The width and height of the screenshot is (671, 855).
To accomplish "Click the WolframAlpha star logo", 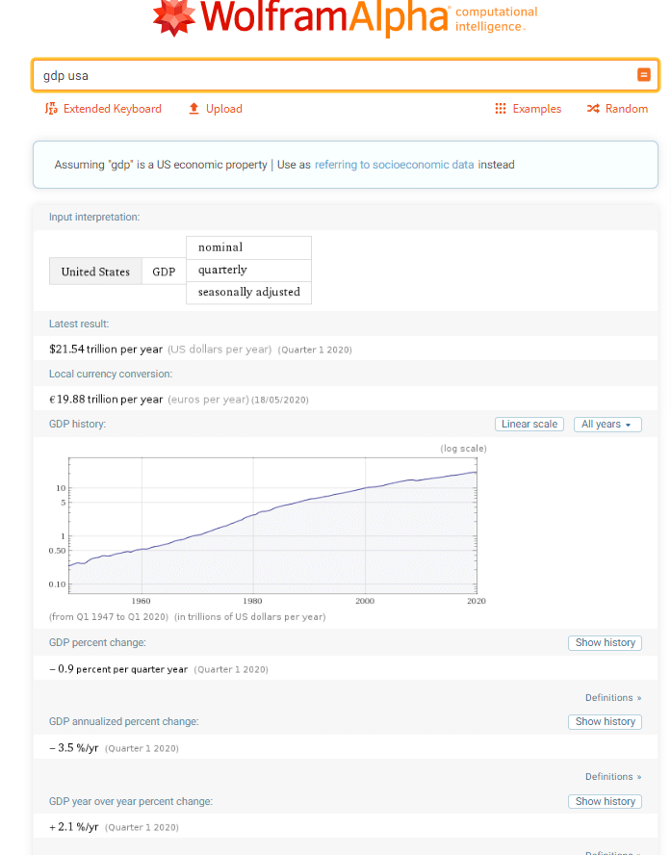I will pos(174,17).
